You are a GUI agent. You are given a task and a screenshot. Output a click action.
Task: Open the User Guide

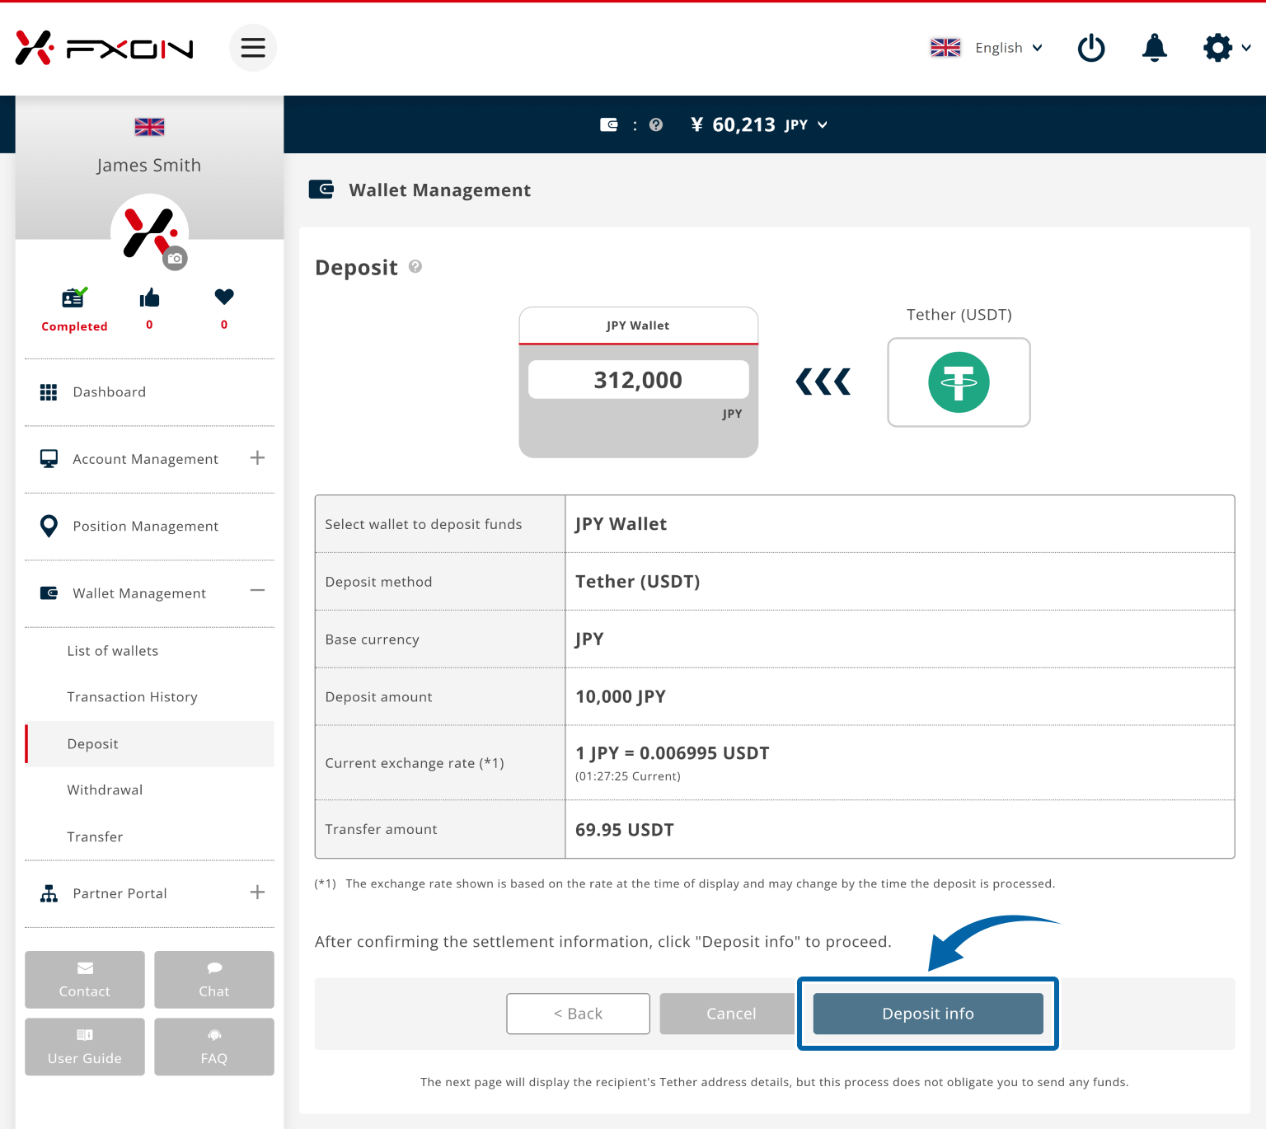pyautogui.click(x=85, y=1047)
